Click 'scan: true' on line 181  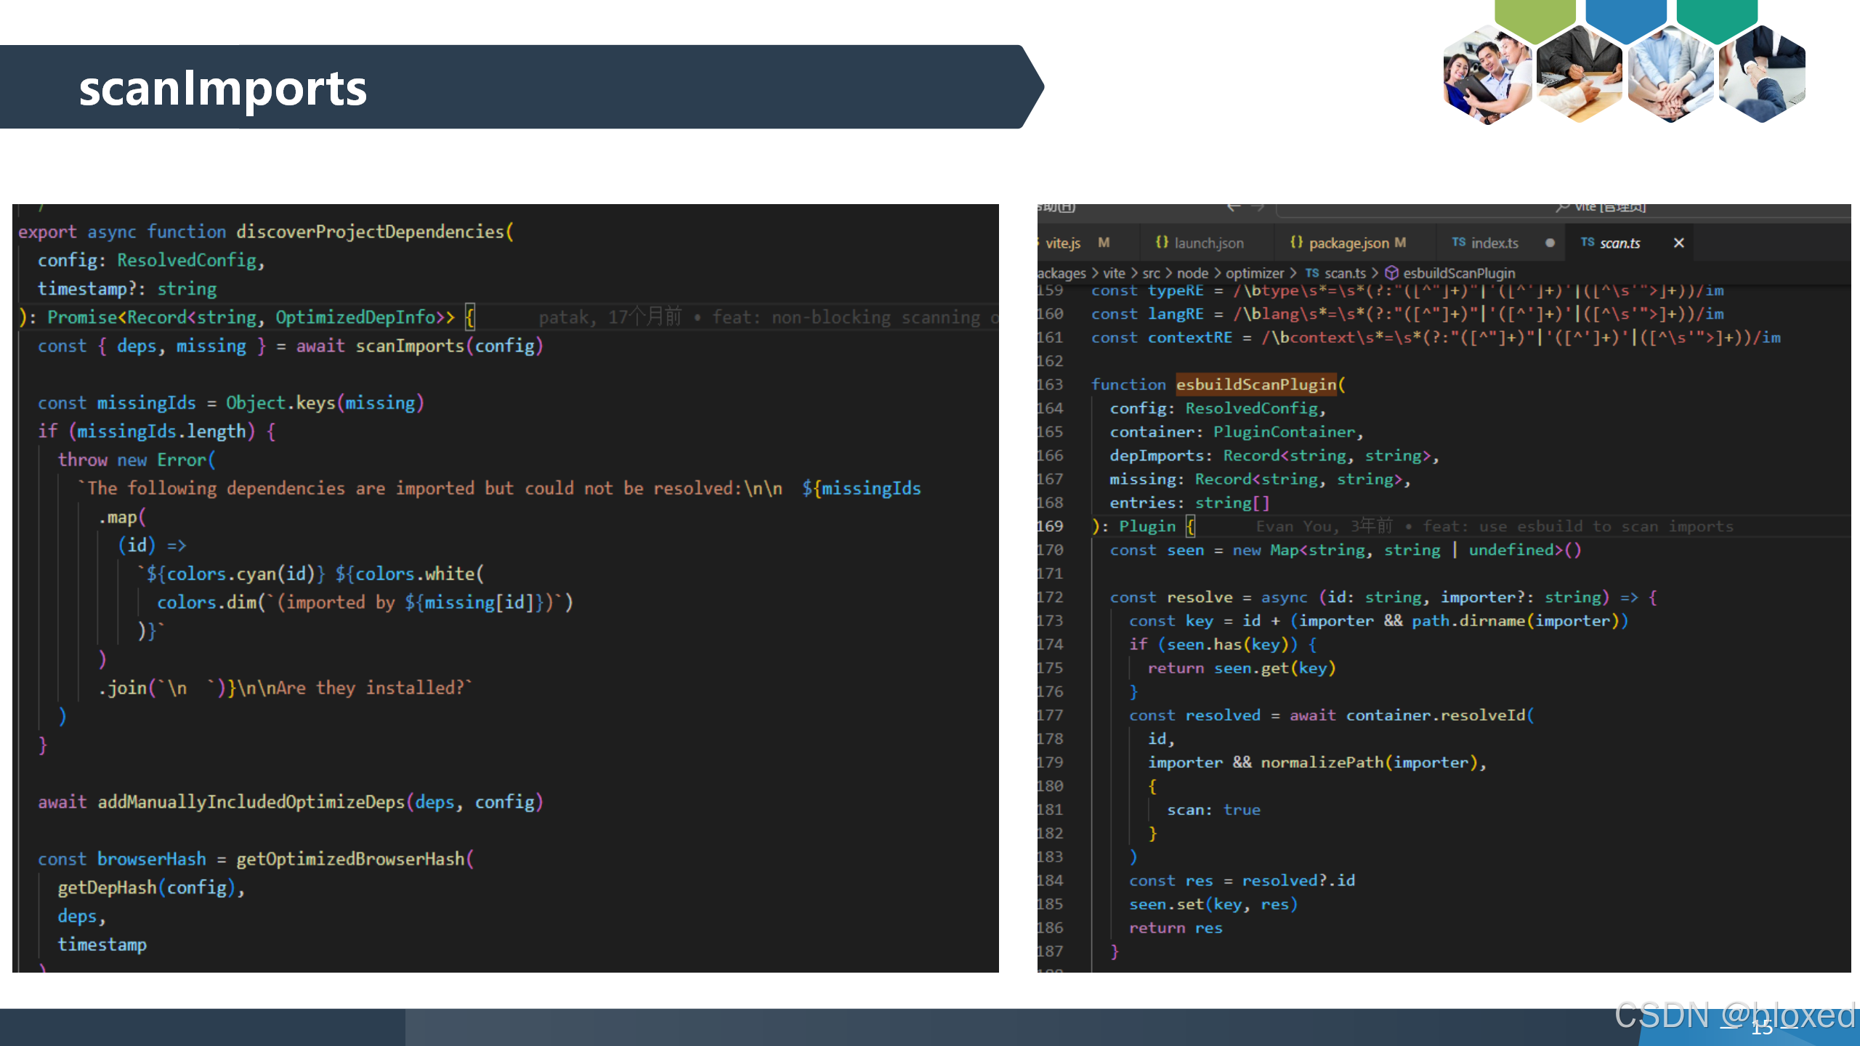click(x=1213, y=809)
